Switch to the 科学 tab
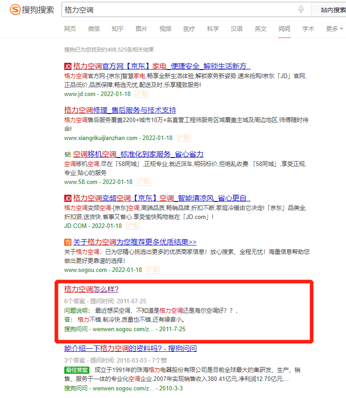 [213, 29]
